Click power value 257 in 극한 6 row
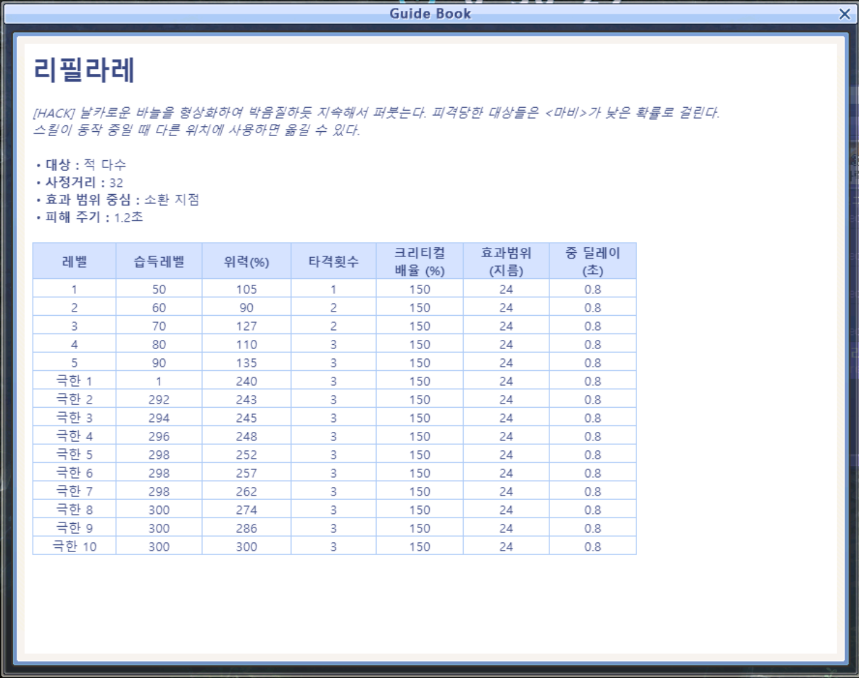Image resolution: width=859 pixels, height=678 pixels. tap(247, 474)
